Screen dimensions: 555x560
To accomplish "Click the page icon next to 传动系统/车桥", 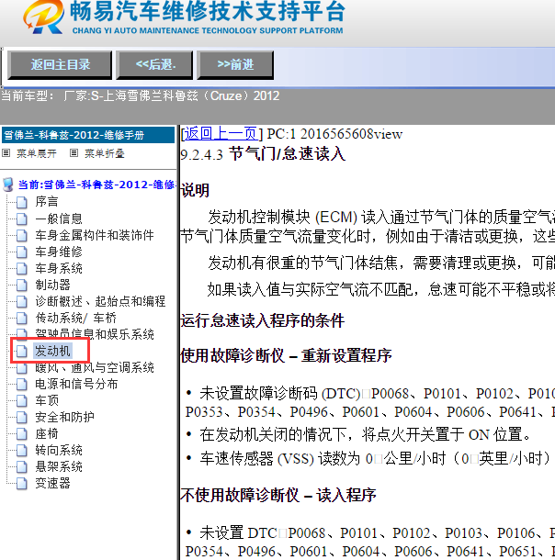I will (22, 318).
